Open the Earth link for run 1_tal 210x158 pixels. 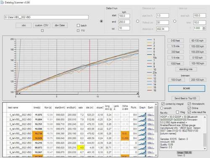pyautogui.click(x=150, y=115)
